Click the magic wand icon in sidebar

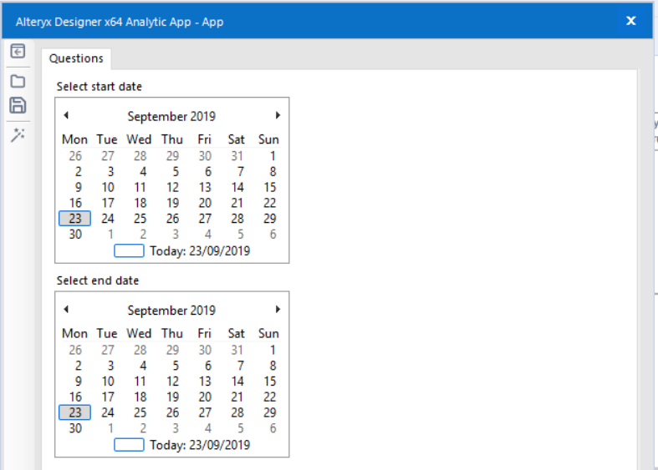click(x=18, y=134)
